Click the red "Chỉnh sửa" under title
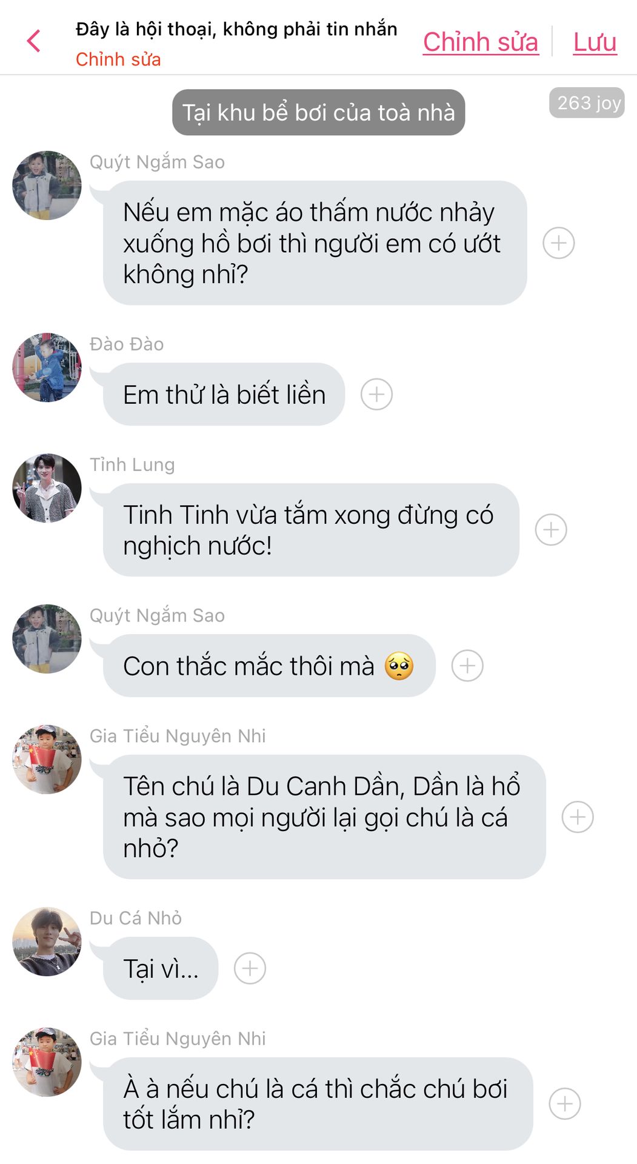637x1164 pixels. coord(118,59)
